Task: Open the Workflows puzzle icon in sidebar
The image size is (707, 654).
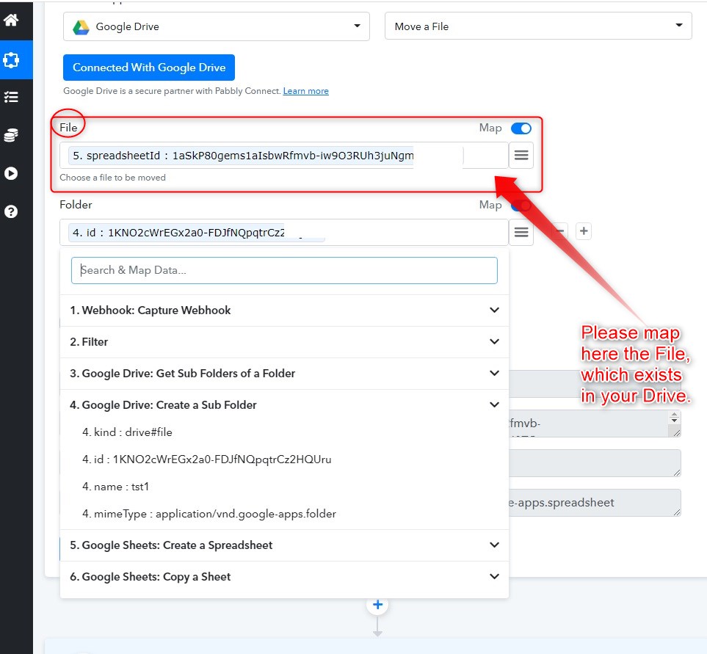Action: 11,60
